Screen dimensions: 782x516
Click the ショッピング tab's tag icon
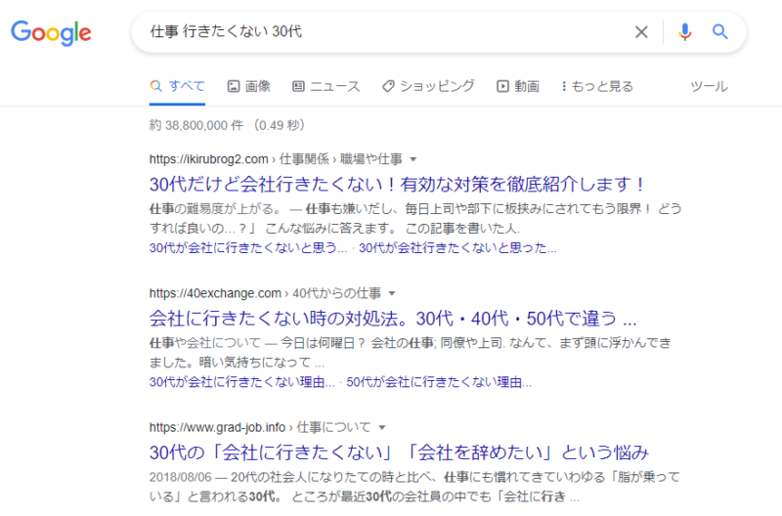click(x=388, y=86)
